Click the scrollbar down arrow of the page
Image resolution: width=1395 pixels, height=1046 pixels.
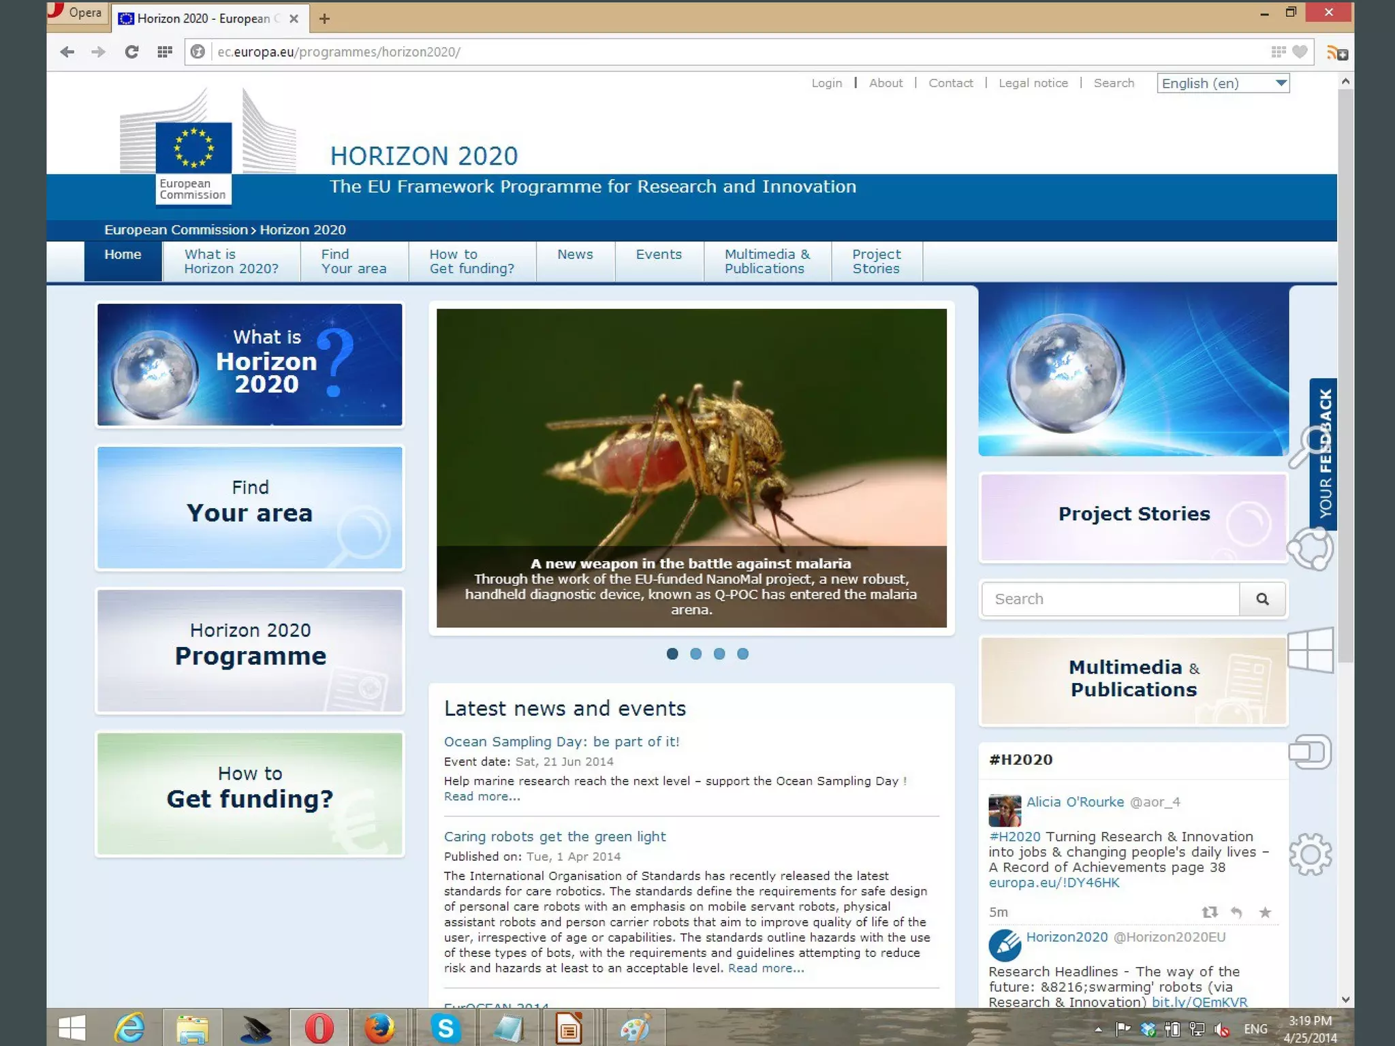tap(1345, 999)
